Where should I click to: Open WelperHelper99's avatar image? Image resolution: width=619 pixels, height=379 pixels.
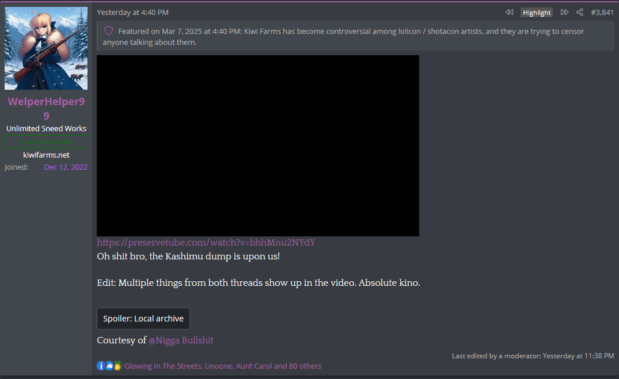(46, 48)
